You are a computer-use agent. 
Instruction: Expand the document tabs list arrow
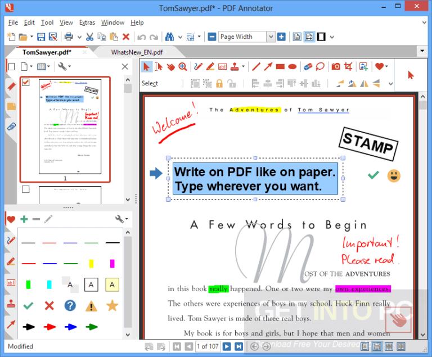pos(422,51)
